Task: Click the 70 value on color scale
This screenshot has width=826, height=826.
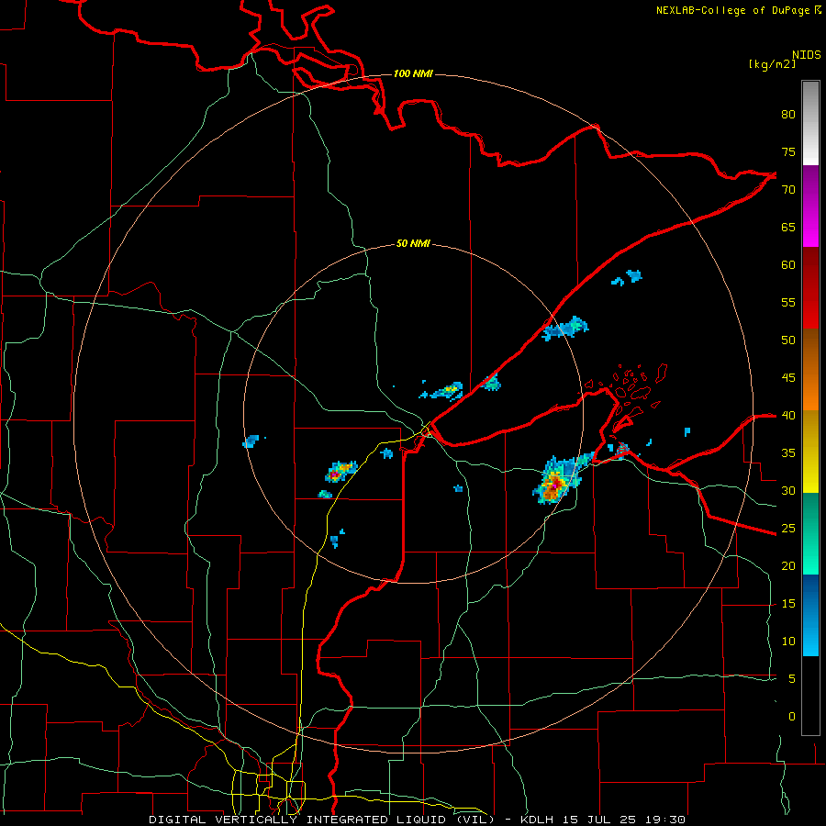Action: click(788, 190)
